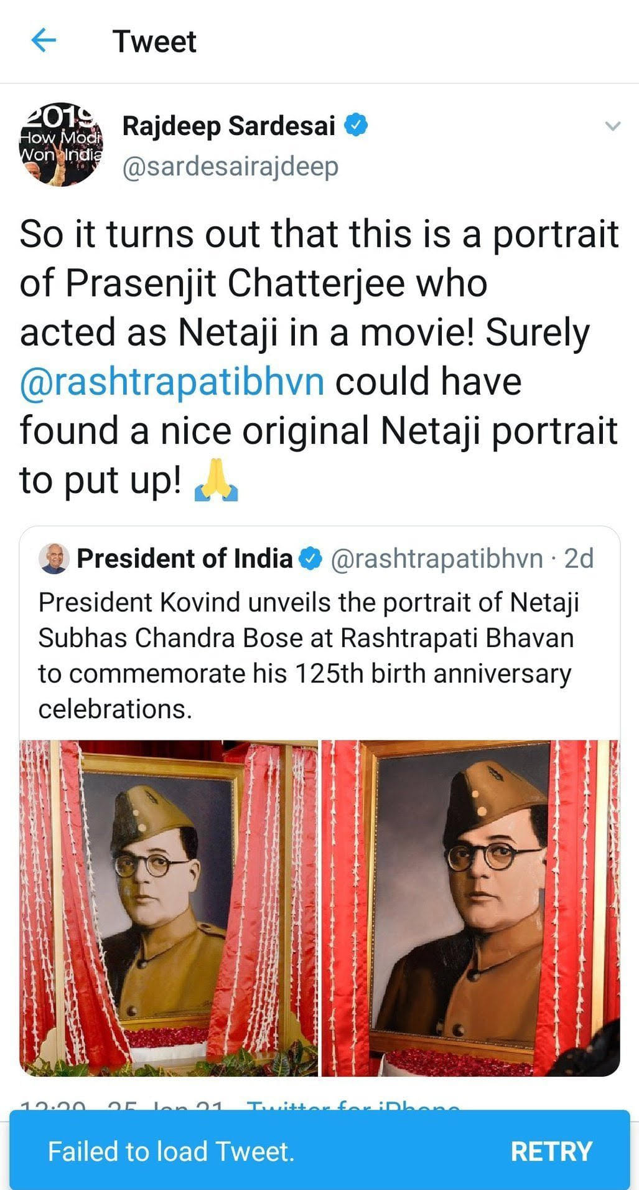Viewport: 639px width, 1190px height.
Task: Open Rajdeep Sardesai's profile picture
Action: tap(61, 144)
